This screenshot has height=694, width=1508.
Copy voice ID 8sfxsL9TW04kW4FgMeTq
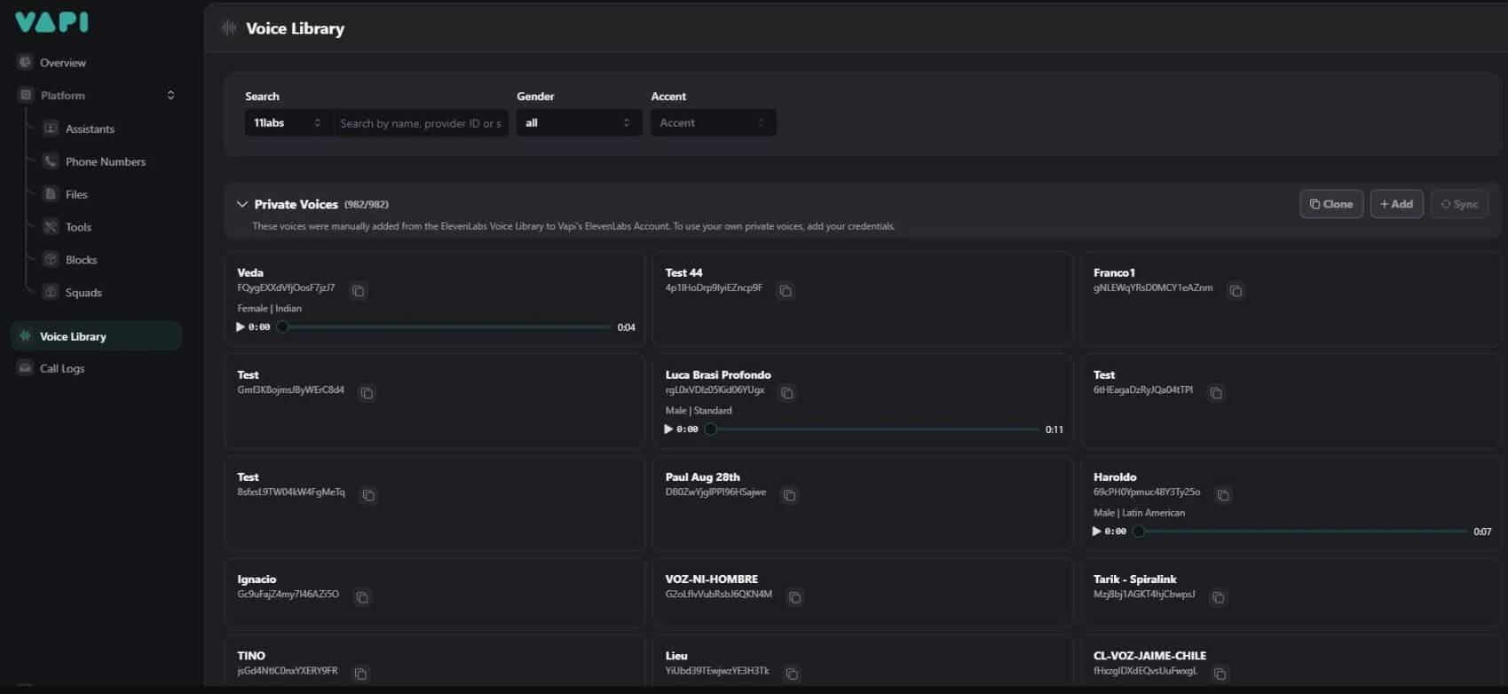[368, 495]
